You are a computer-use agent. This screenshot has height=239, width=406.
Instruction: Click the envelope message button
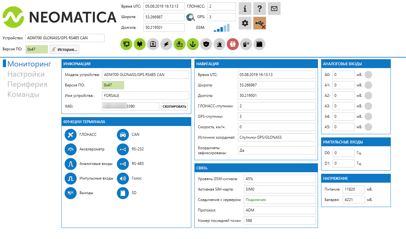pyautogui.click(x=274, y=9)
